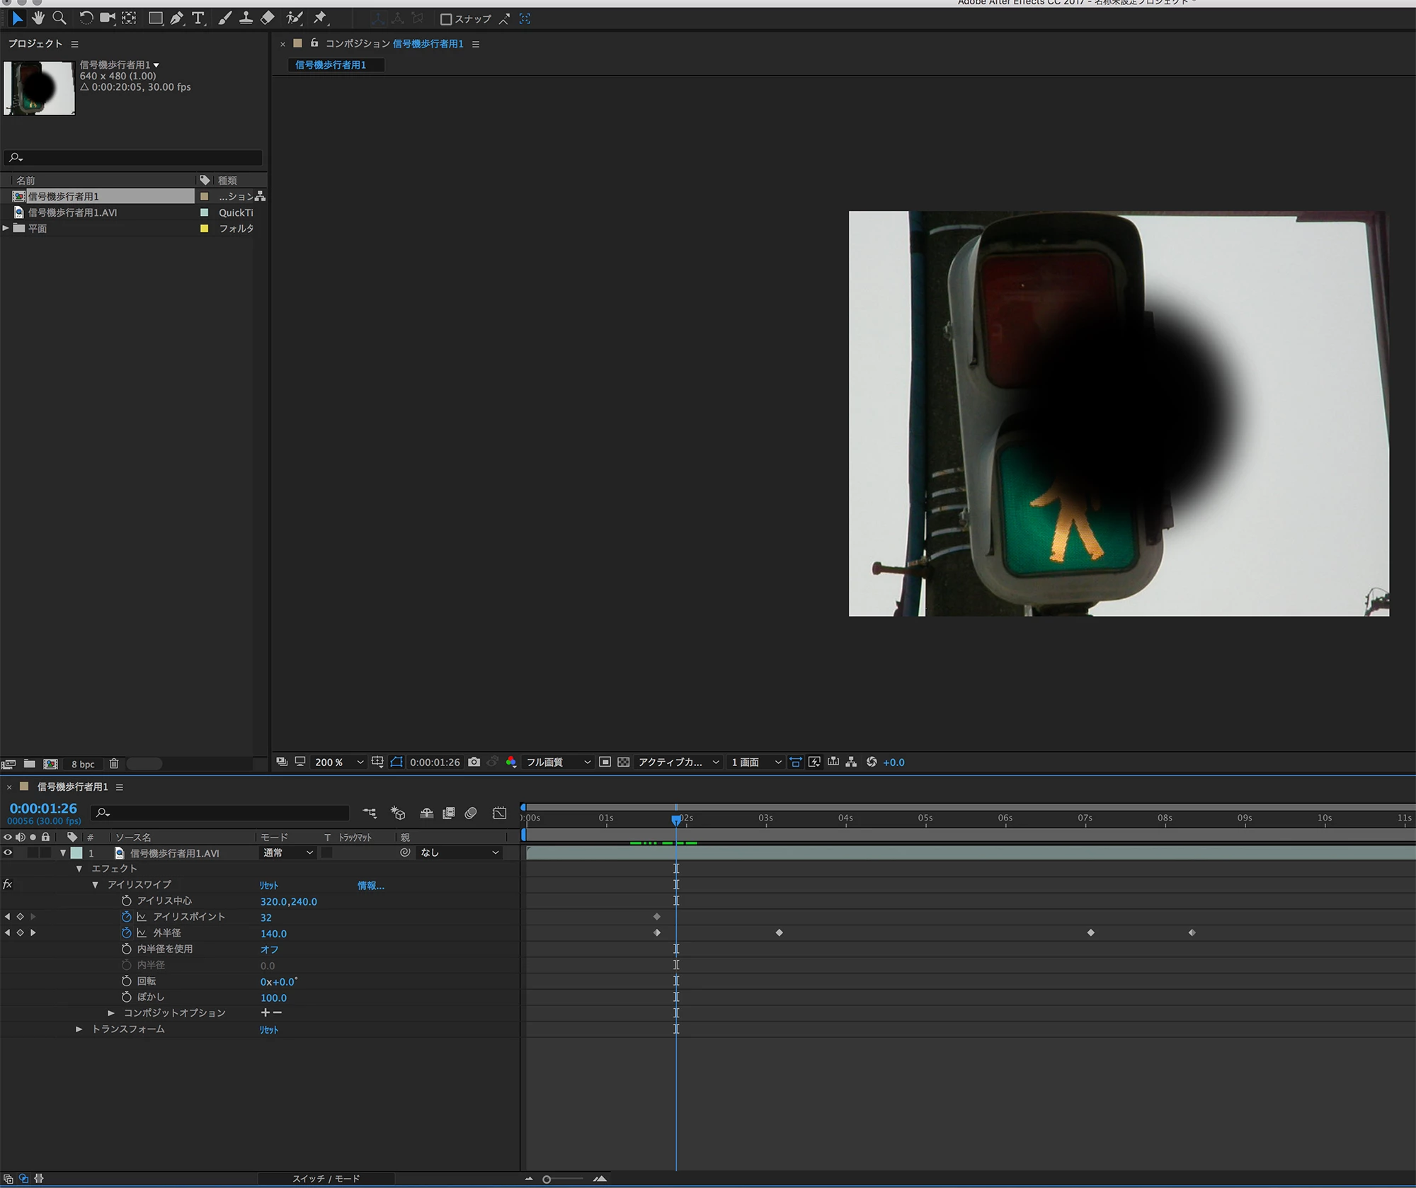Select the Puppet Pin tool
The image size is (1416, 1188).
coord(320,18)
